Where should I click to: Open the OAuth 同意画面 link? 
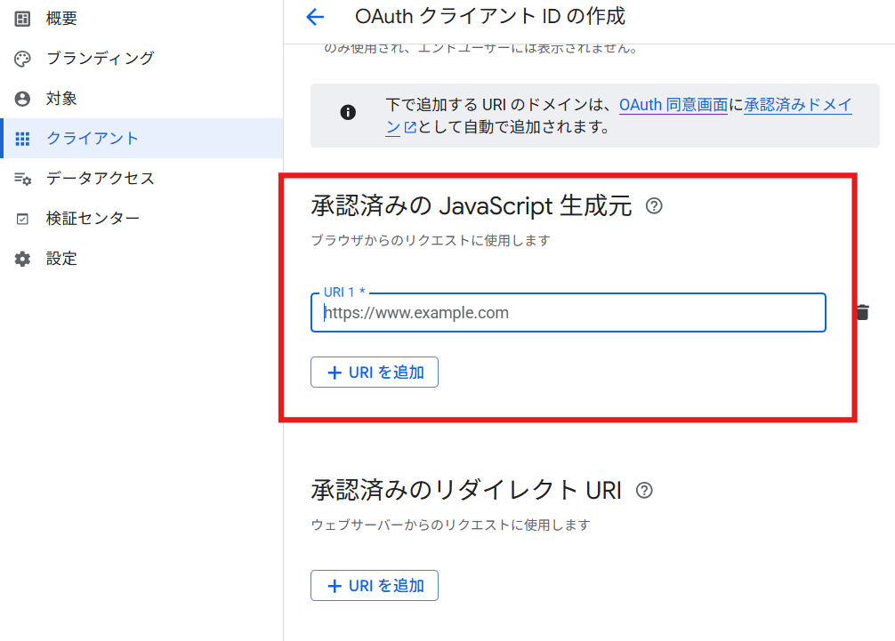click(x=673, y=105)
